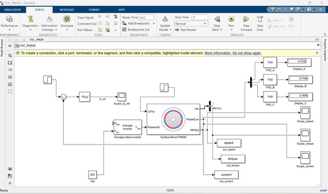Screen dimensions: 328x194
Task: Switch to the DEBUG tab
Action: point(39,10)
